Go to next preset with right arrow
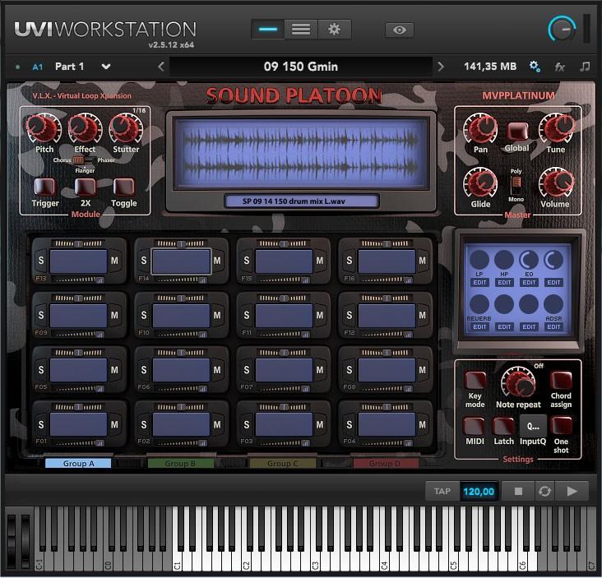This screenshot has width=602, height=578. coord(441,67)
